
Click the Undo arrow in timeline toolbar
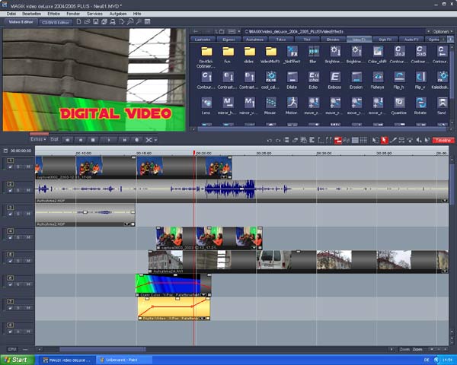click(270, 141)
